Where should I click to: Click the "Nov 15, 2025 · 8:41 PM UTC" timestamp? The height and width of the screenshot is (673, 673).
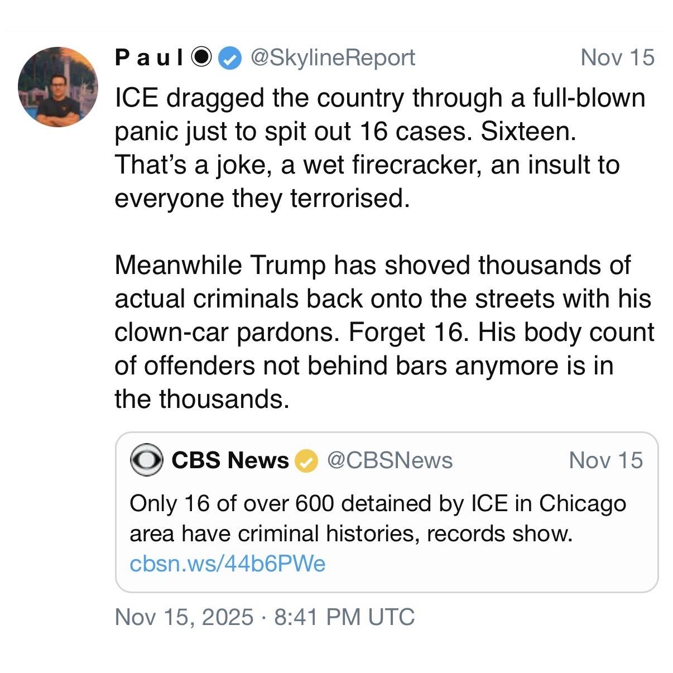click(x=265, y=617)
